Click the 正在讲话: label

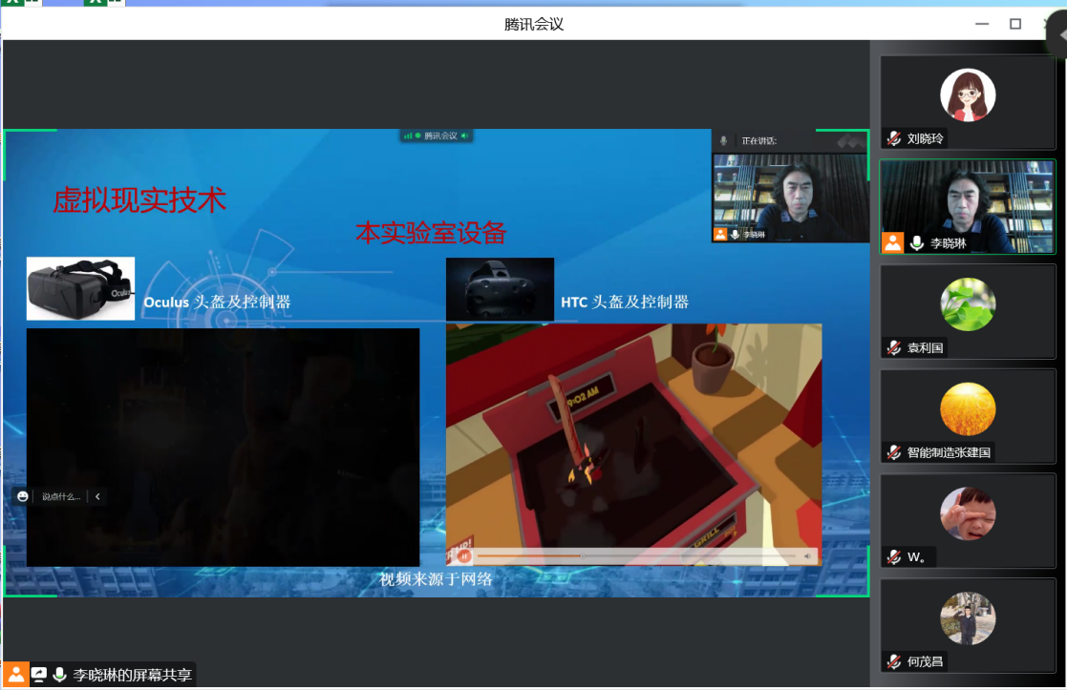click(x=759, y=140)
